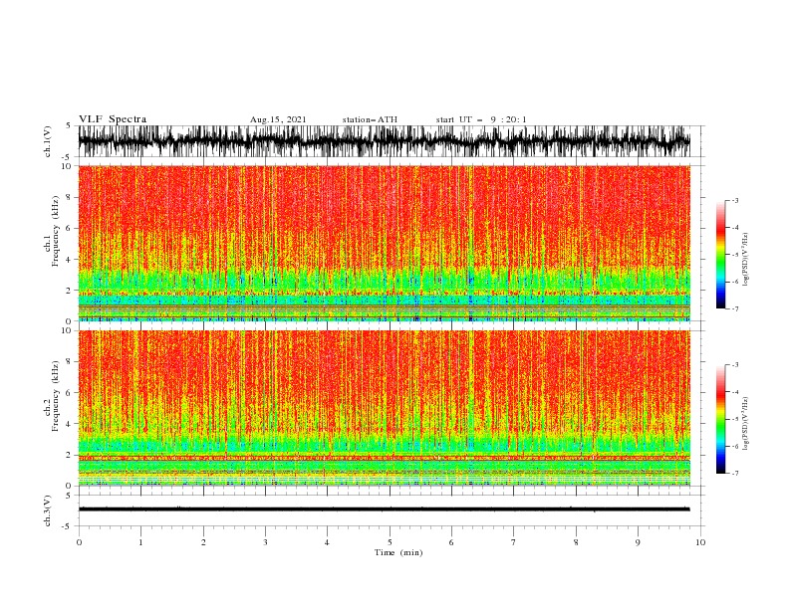Image resolution: width=789 pixels, height=609 pixels.
Task: Click the x-axis tick label "3"
Action: click(265, 542)
